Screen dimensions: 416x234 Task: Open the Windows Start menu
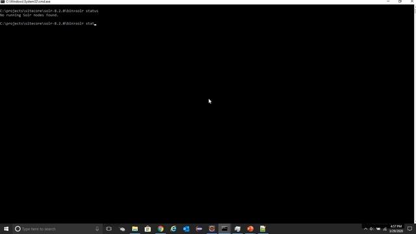point(6,229)
